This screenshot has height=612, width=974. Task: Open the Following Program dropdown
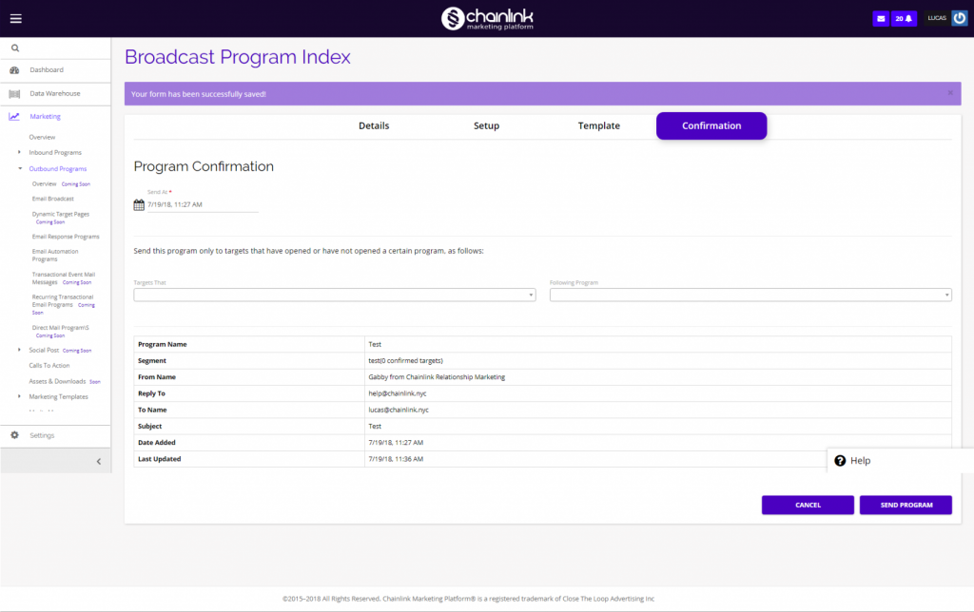pos(750,295)
